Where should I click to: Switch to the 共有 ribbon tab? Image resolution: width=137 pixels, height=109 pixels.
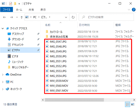coord(31,10)
